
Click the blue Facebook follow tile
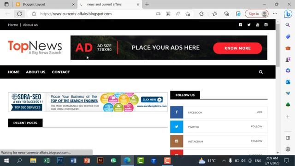tap(177, 112)
